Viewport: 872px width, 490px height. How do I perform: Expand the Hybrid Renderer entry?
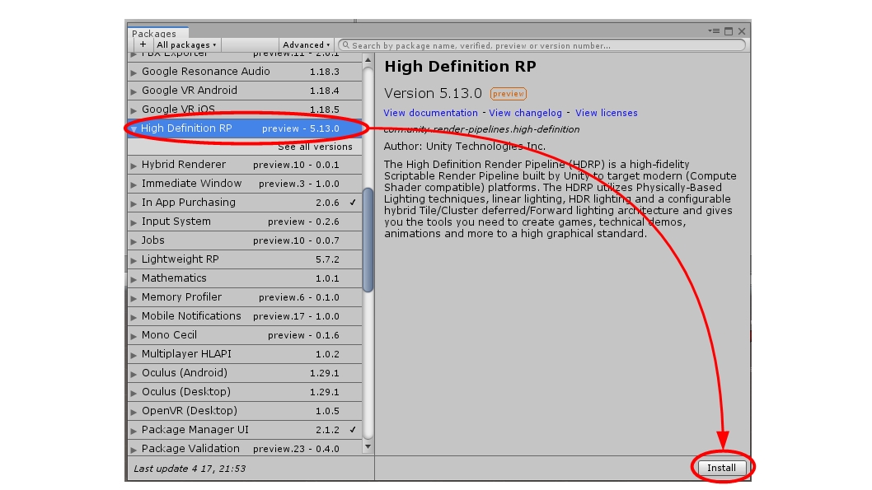pyautogui.click(x=134, y=166)
